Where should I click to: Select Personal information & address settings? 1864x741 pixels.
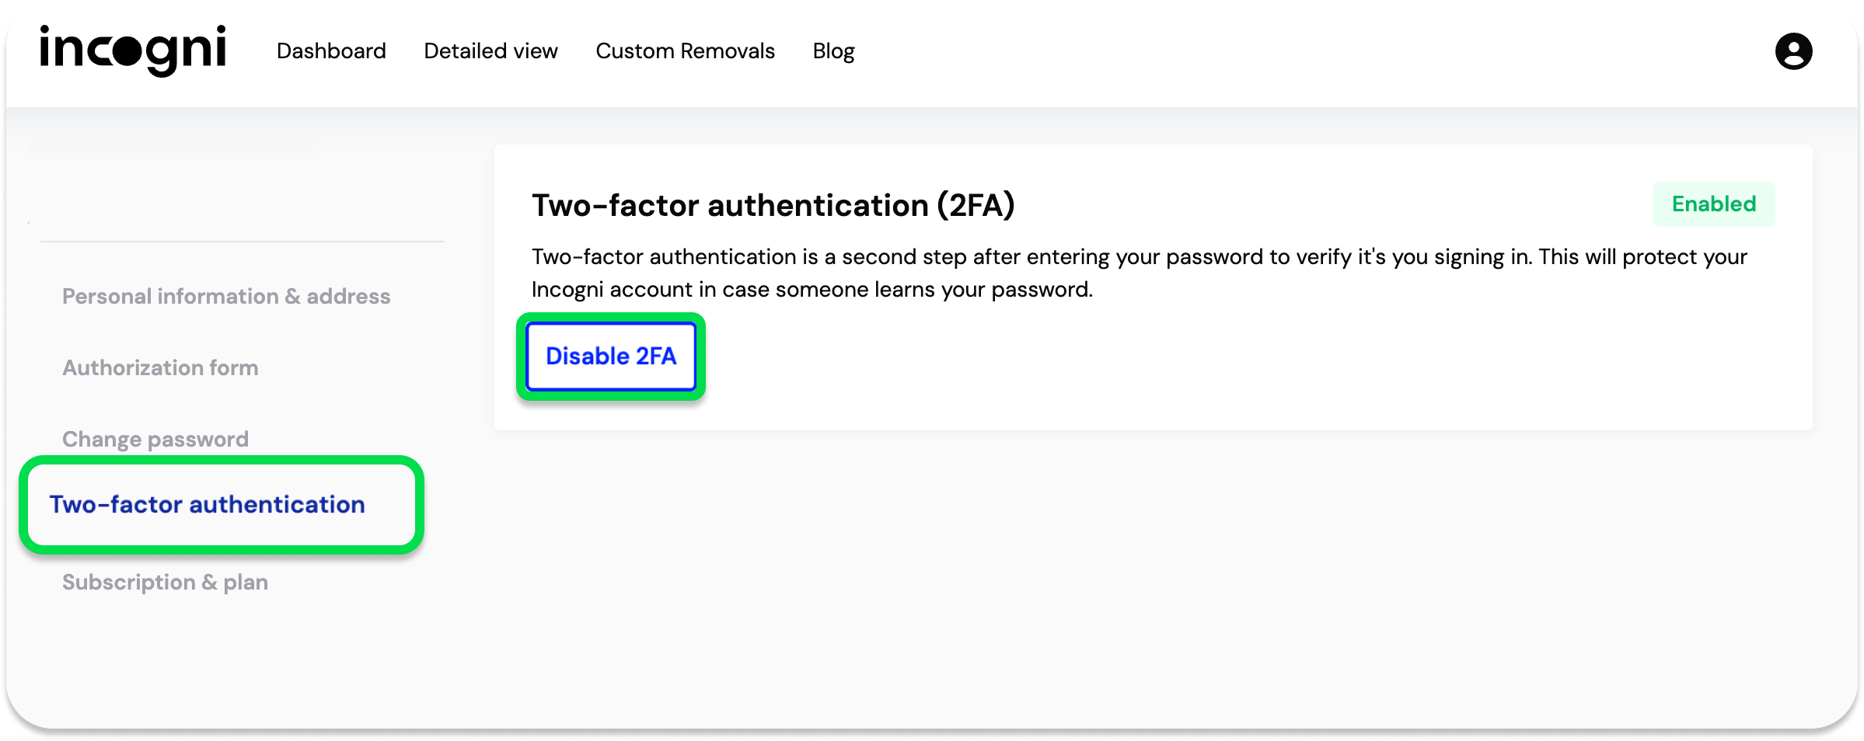coord(226,296)
